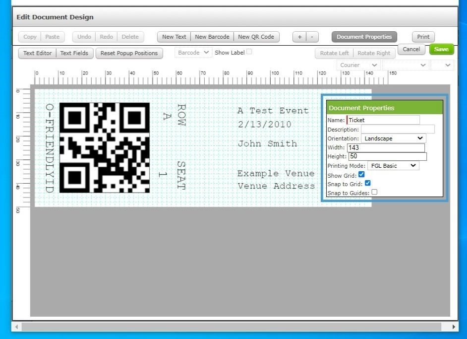Add a New Text element
This screenshot has width=467, height=339.
174,37
